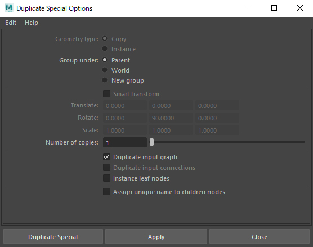This screenshot has width=313, height=247.
Task: Maximize the Duplicate Special Options window
Action: click(274, 8)
